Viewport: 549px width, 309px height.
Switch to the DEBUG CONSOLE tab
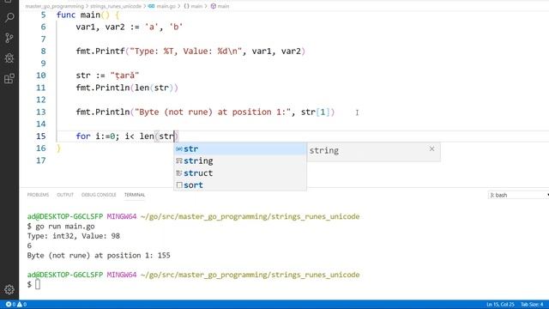click(99, 195)
